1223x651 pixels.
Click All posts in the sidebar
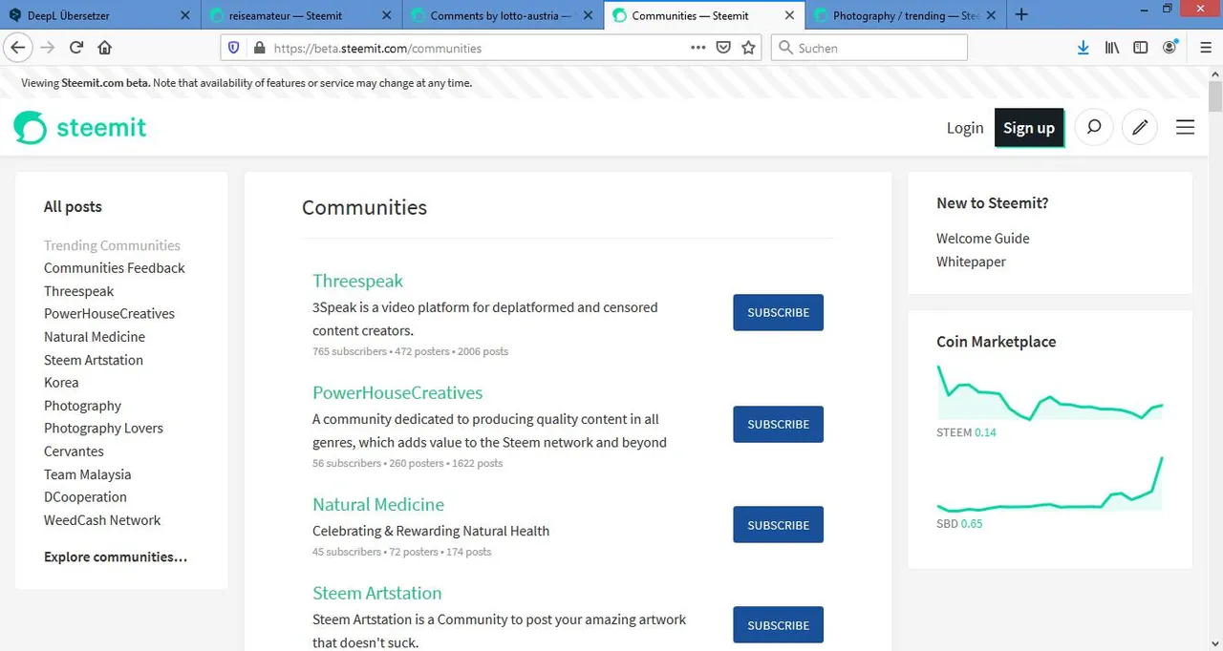73,206
